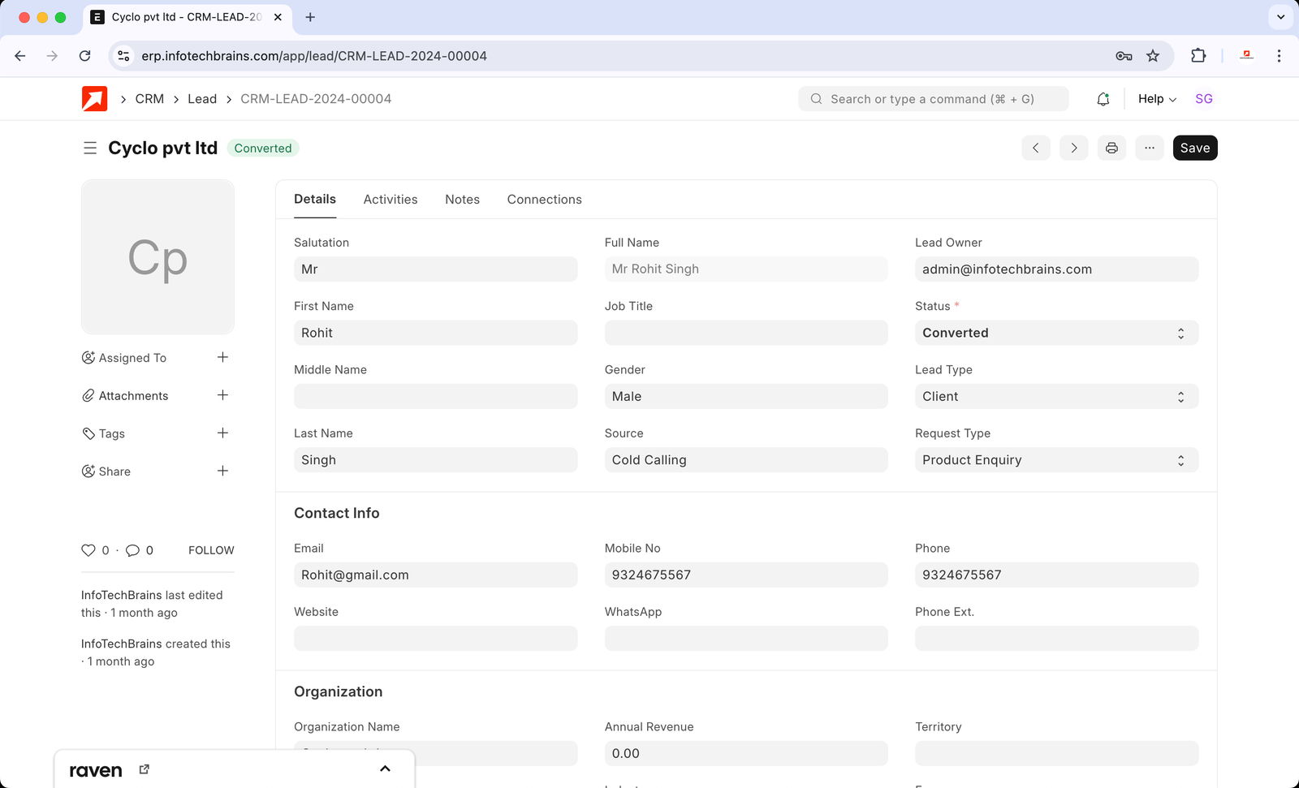Open the Lead Type dropdown

[x=1055, y=396]
